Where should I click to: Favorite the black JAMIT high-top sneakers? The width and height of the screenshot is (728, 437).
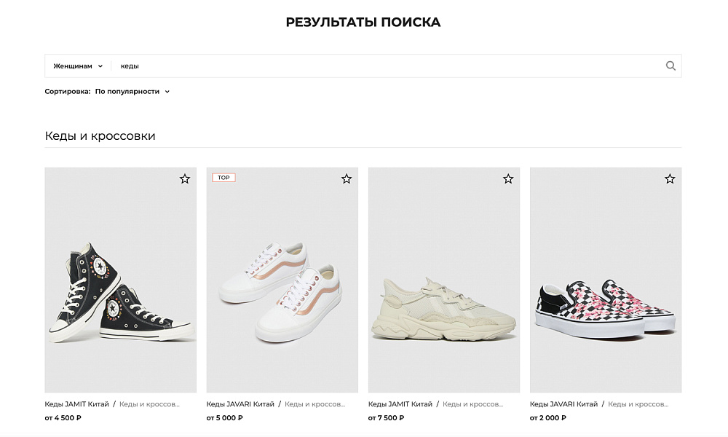pos(184,178)
